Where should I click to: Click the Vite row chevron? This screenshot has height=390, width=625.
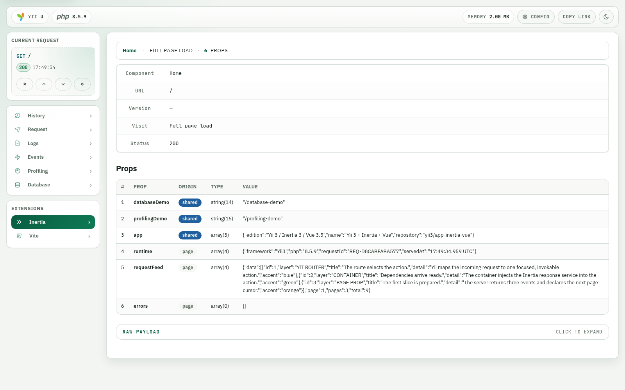[89, 236]
